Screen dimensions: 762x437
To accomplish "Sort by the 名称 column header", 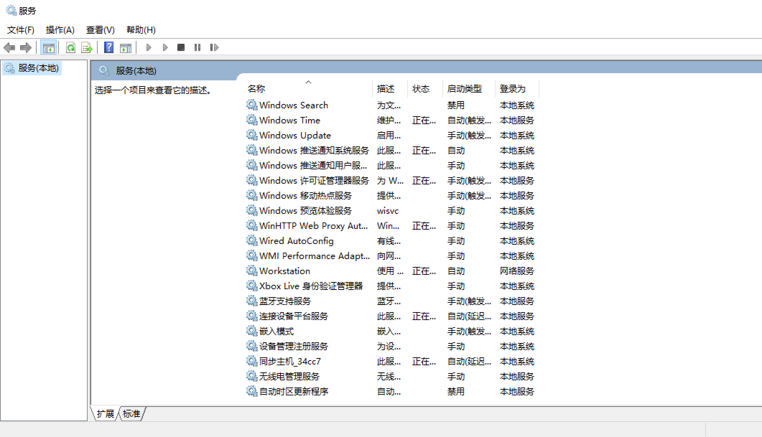I will [256, 89].
